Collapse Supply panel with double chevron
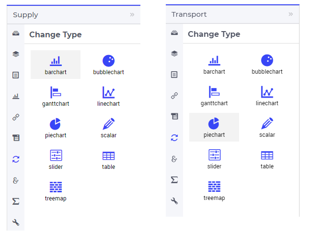Image resolution: width=310 pixels, height=232 pixels. tap(132, 15)
